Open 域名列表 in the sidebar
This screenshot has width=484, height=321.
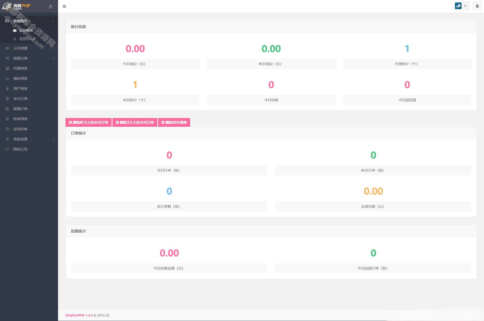[x=20, y=78]
